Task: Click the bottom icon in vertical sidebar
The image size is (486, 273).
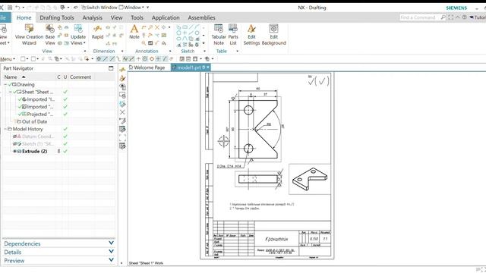Action: 122,146
